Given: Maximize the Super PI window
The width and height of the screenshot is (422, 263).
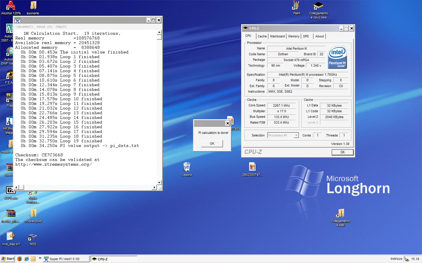Looking at the screenshot, I should (153, 20).
